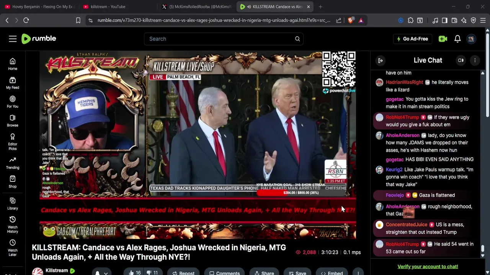The height and width of the screenshot is (275, 490).
Task: Click Go Ad-Free button
Action: [x=412, y=39]
